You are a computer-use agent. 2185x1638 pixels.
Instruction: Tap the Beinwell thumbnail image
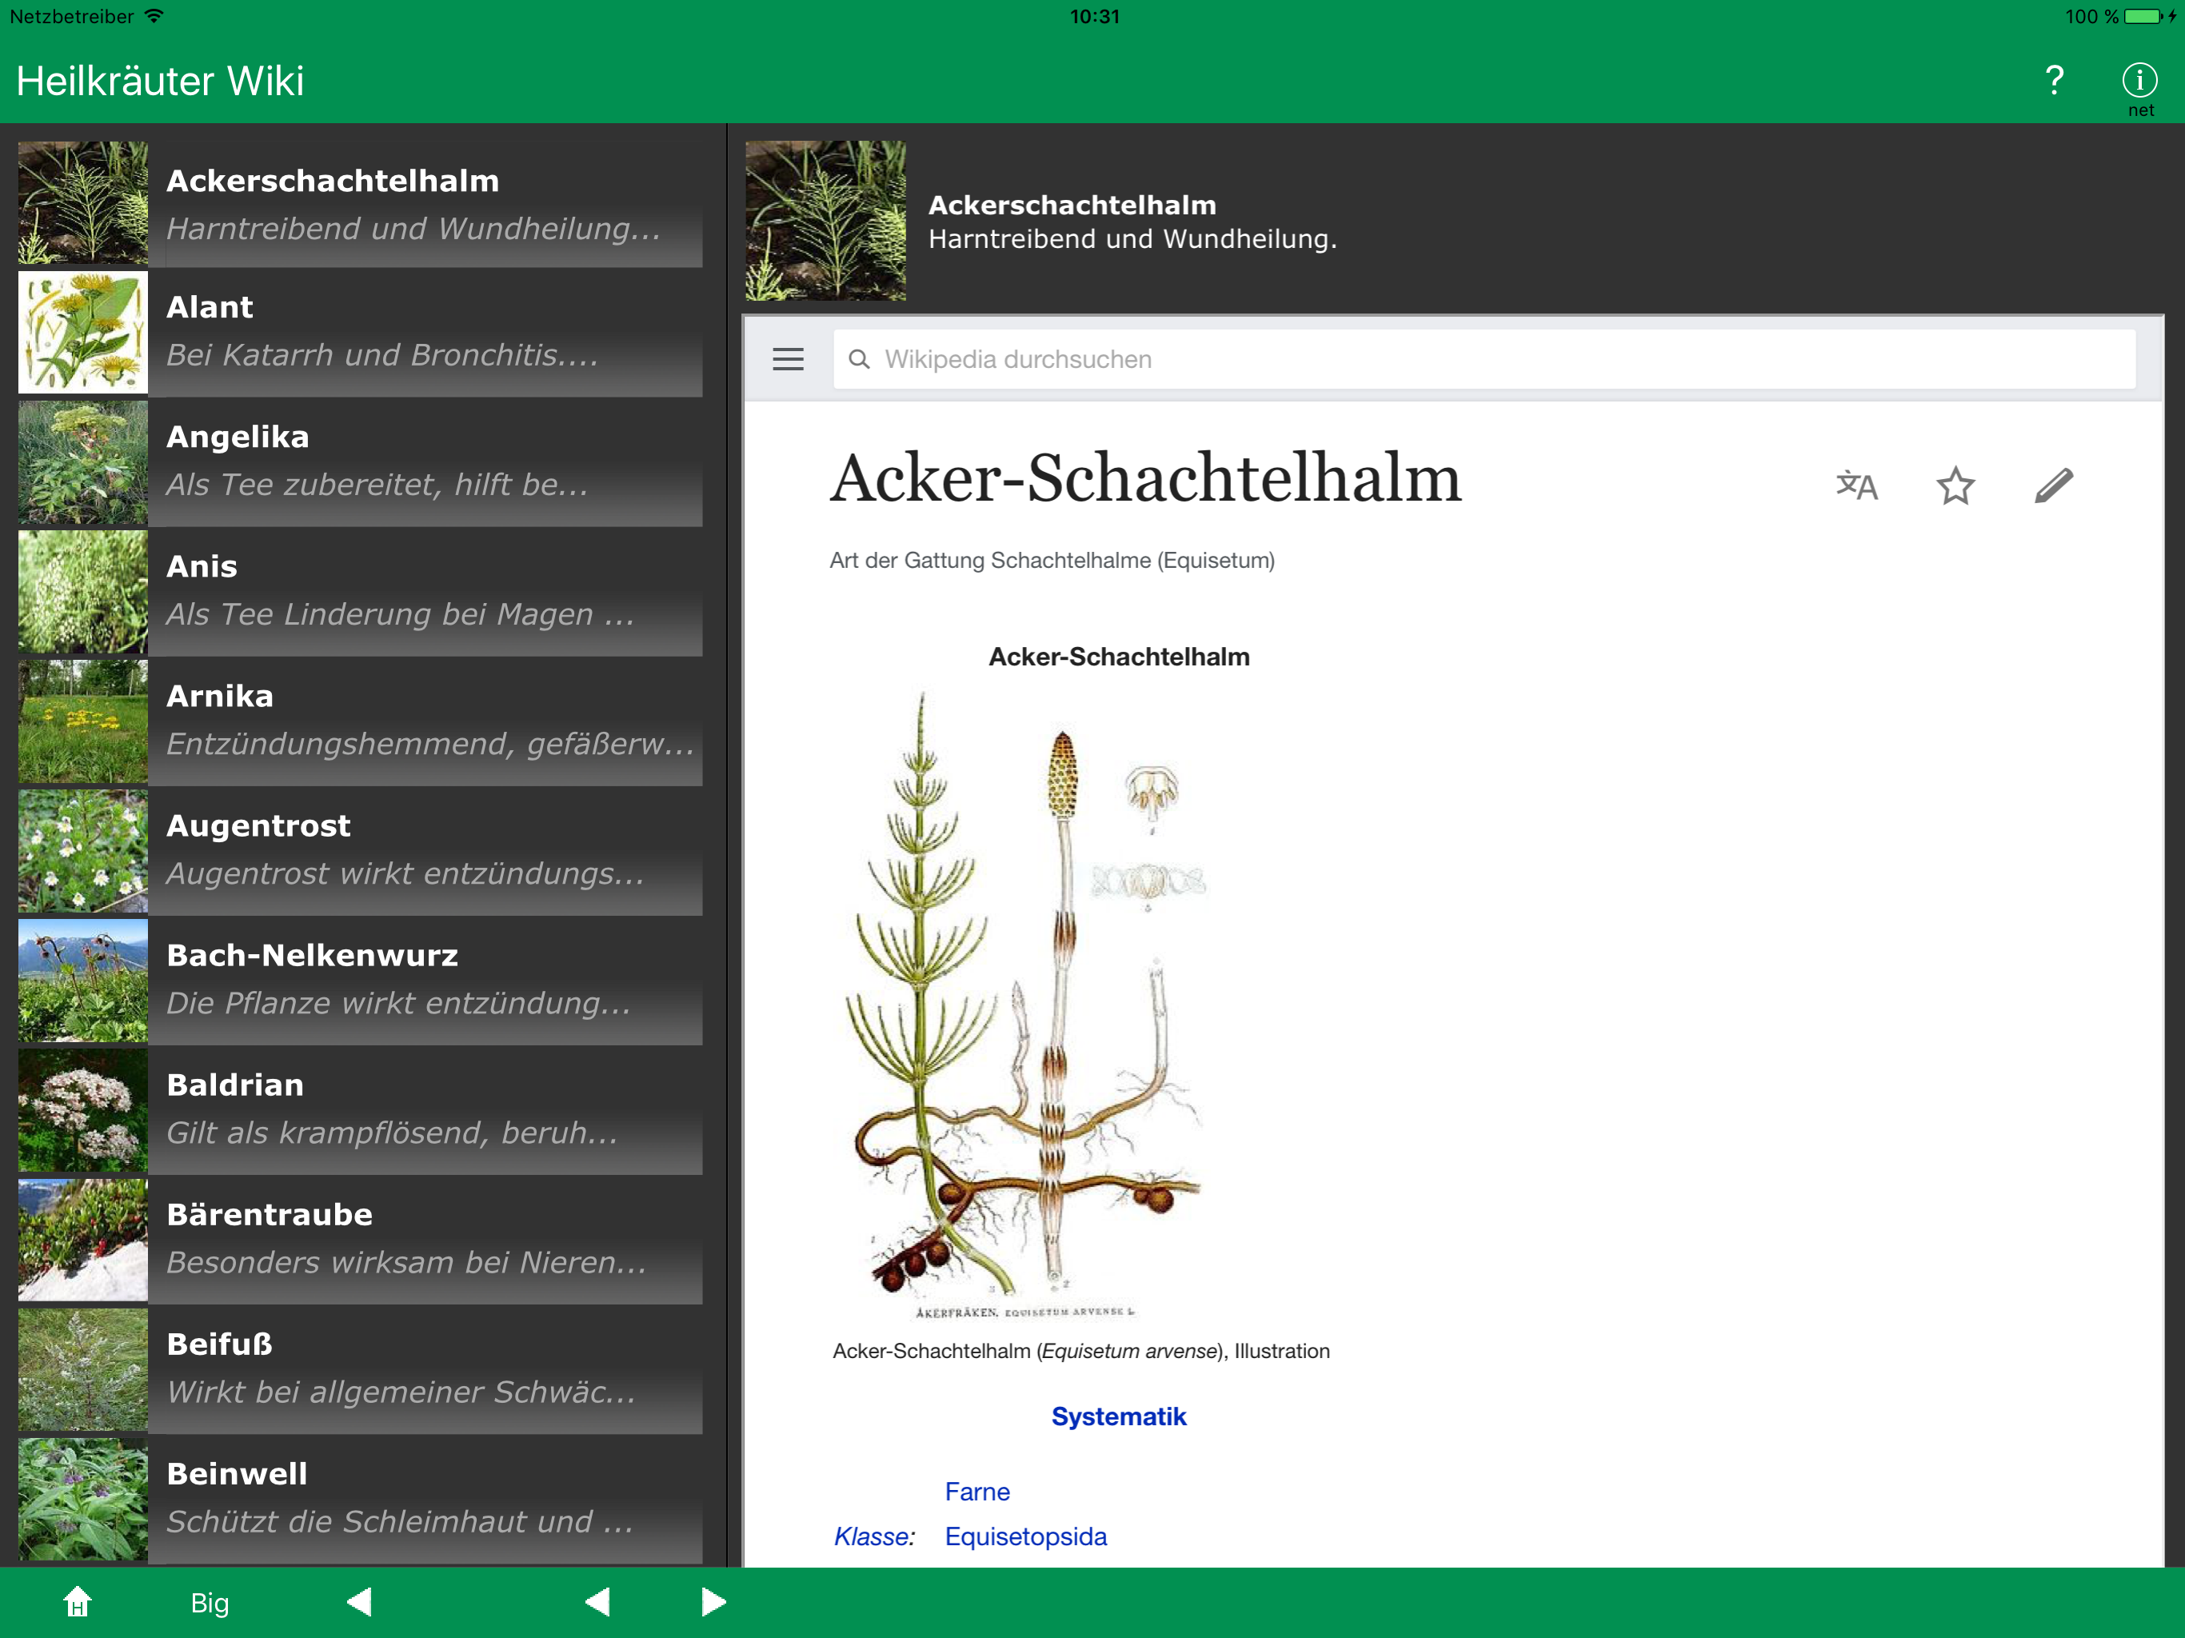coord(83,1499)
